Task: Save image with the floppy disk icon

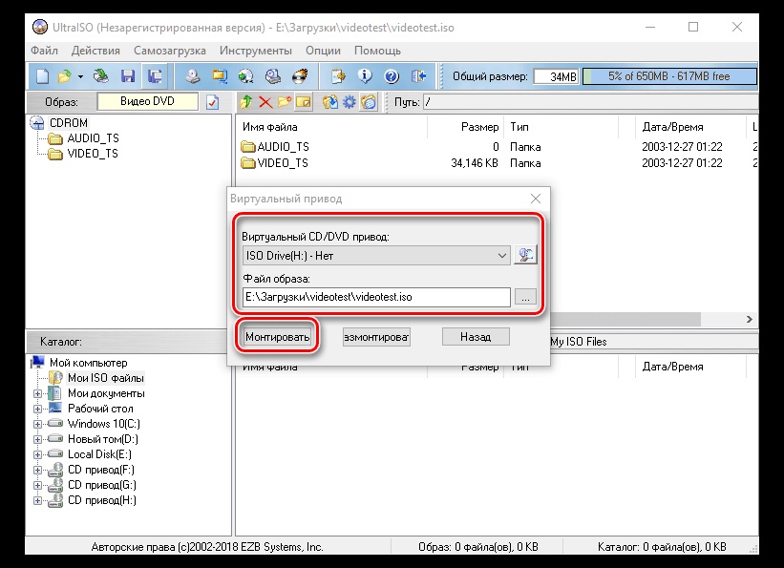Action: pos(128,76)
